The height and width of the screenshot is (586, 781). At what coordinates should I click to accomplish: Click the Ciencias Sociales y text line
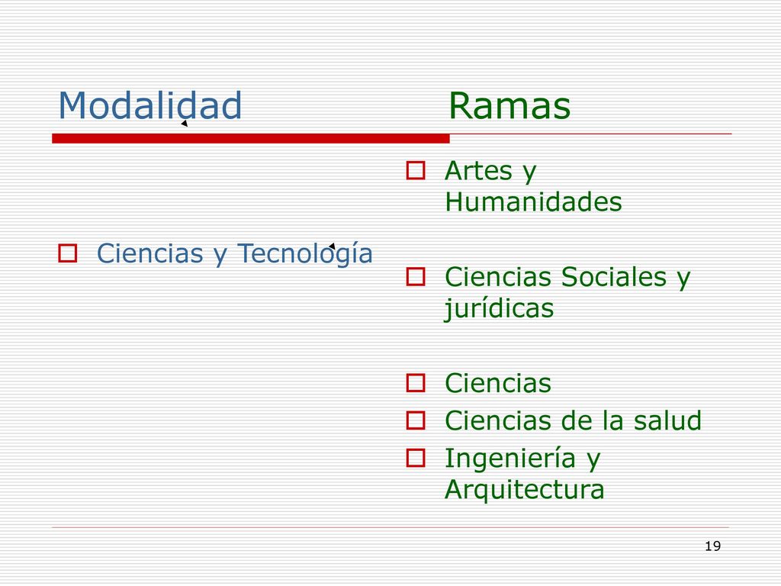(567, 278)
